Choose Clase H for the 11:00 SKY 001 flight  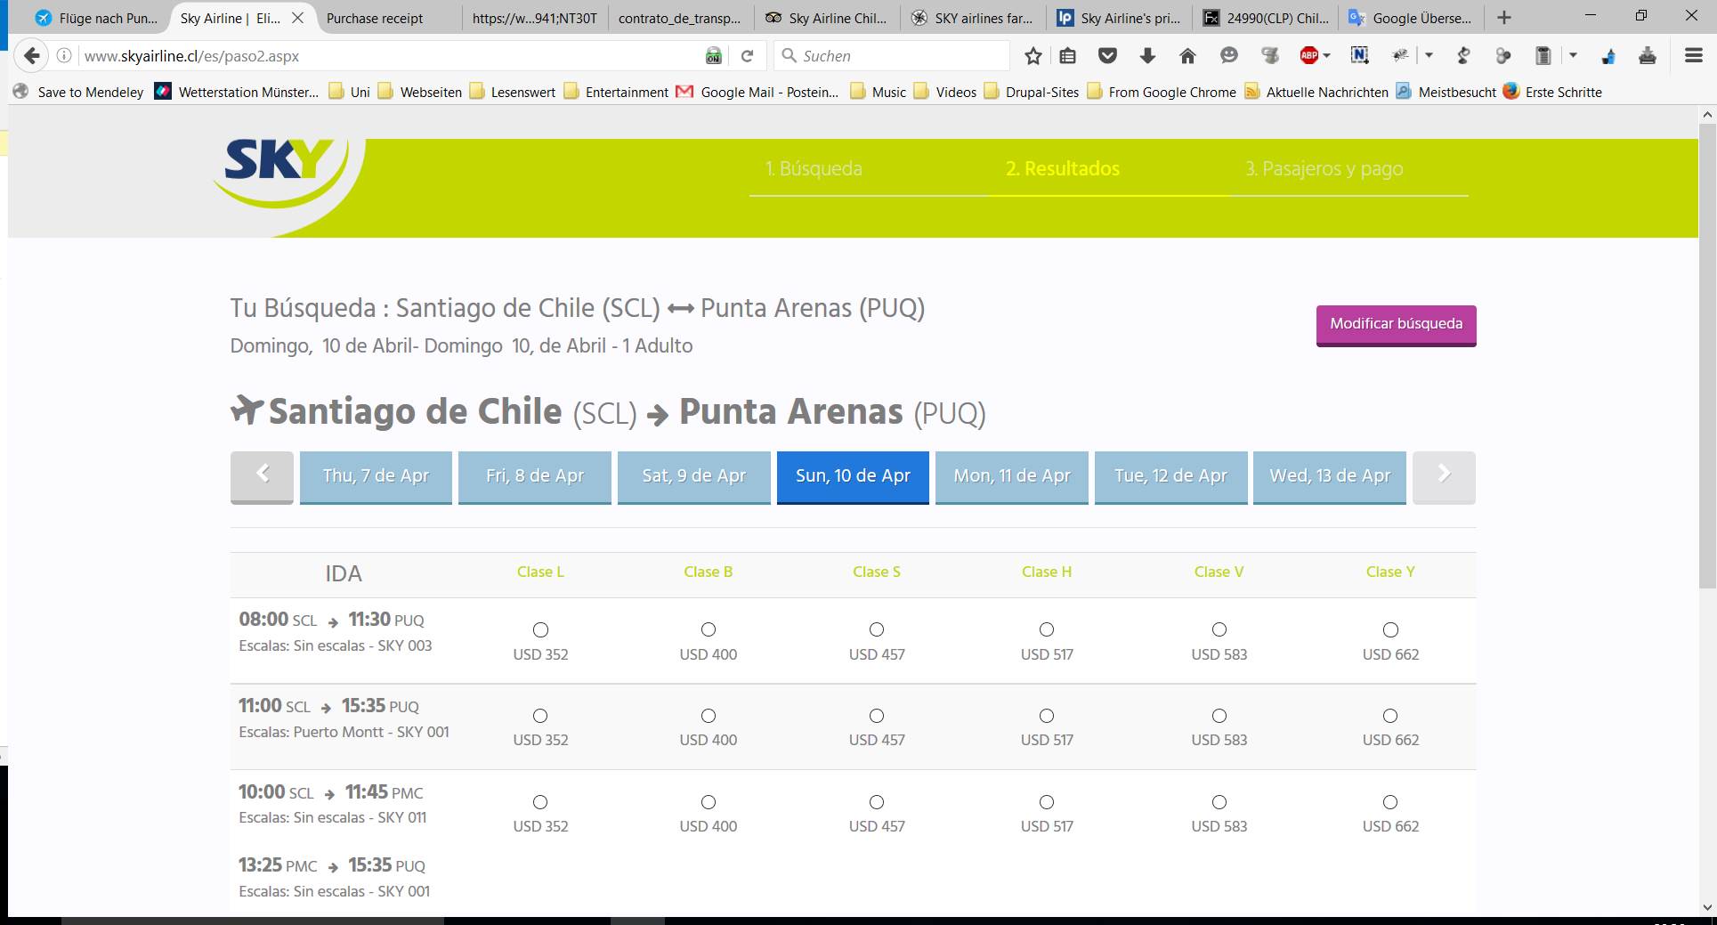tap(1047, 716)
